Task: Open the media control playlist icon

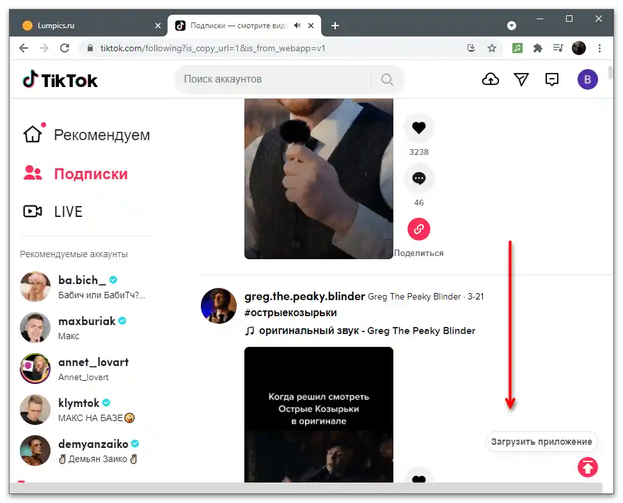Action: tap(558, 48)
